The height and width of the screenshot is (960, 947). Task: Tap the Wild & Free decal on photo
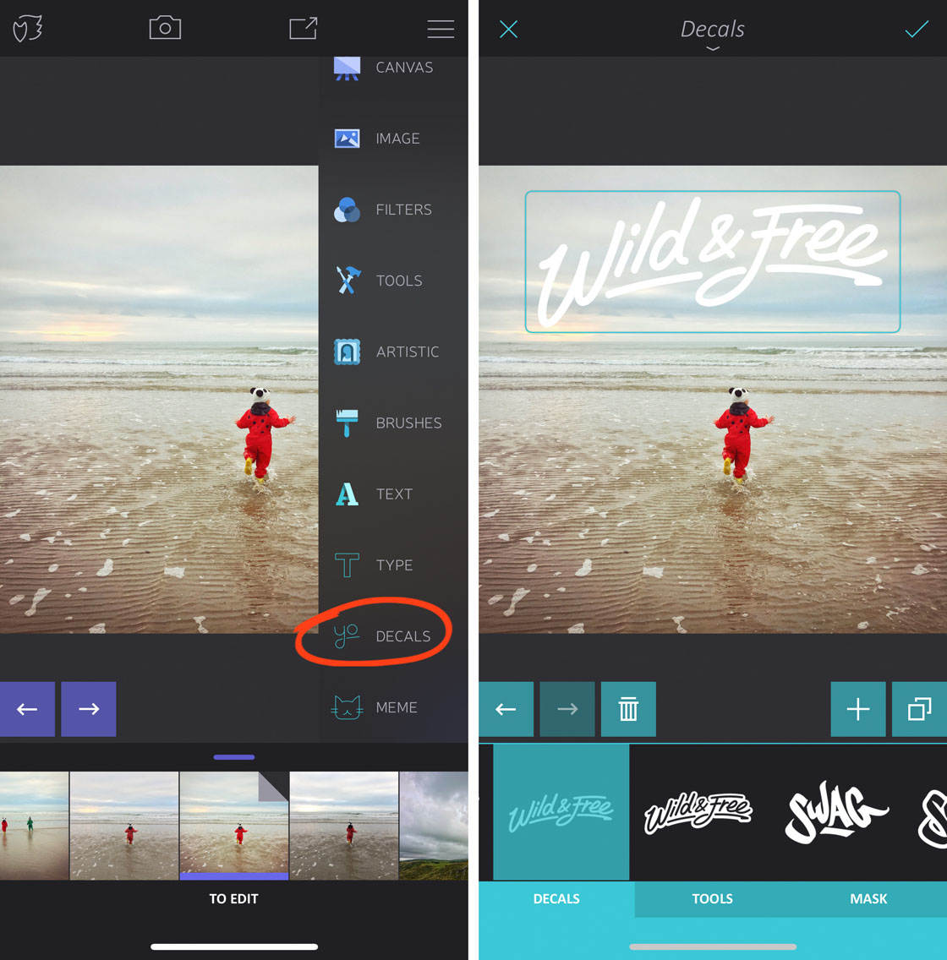713,262
